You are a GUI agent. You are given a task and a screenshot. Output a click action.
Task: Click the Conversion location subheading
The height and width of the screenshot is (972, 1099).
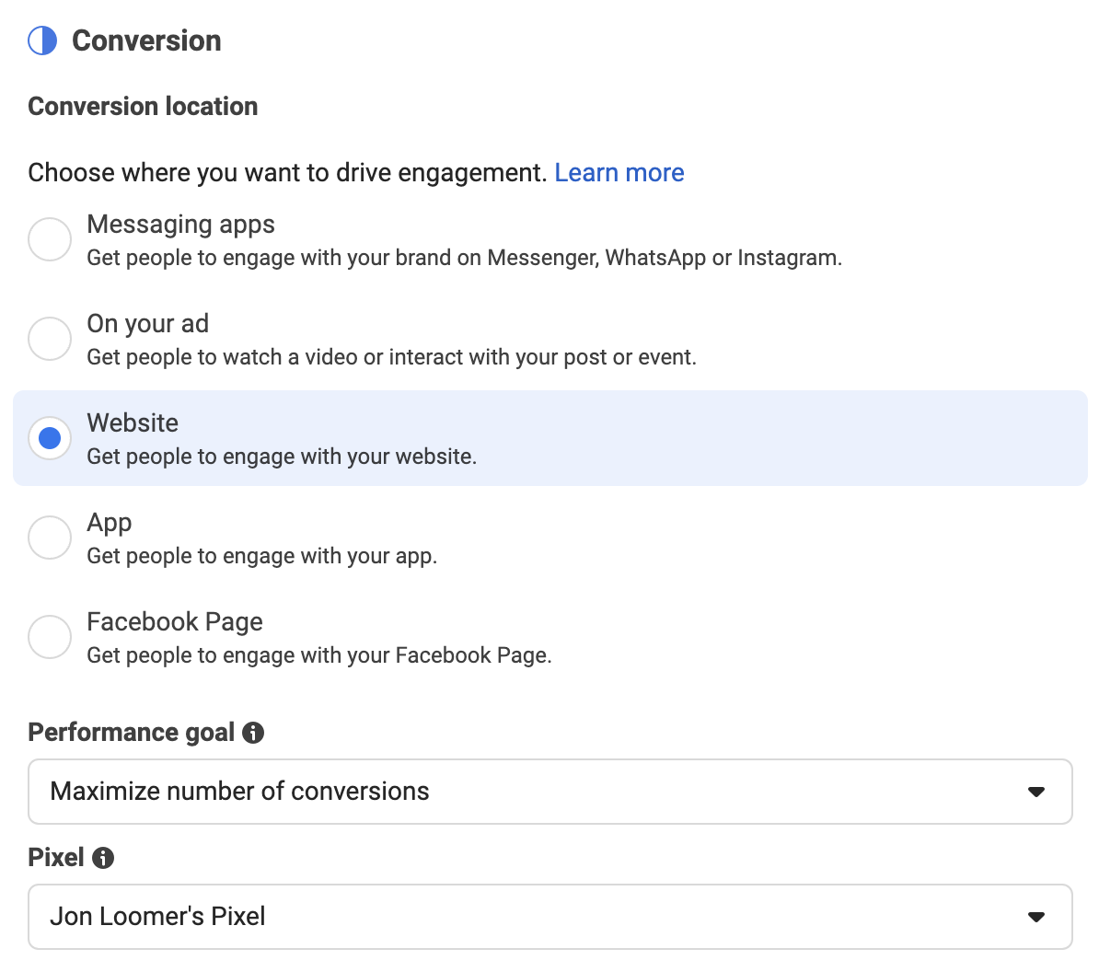click(x=143, y=107)
